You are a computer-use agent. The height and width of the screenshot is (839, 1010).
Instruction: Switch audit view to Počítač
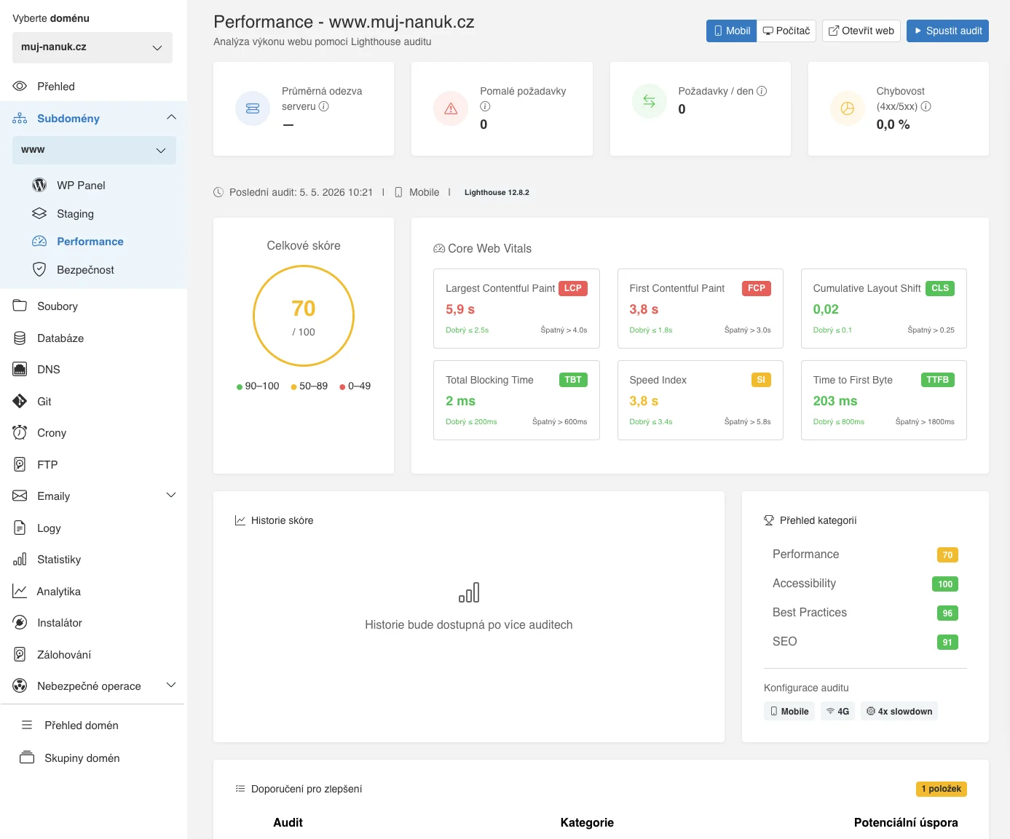(x=786, y=31)
